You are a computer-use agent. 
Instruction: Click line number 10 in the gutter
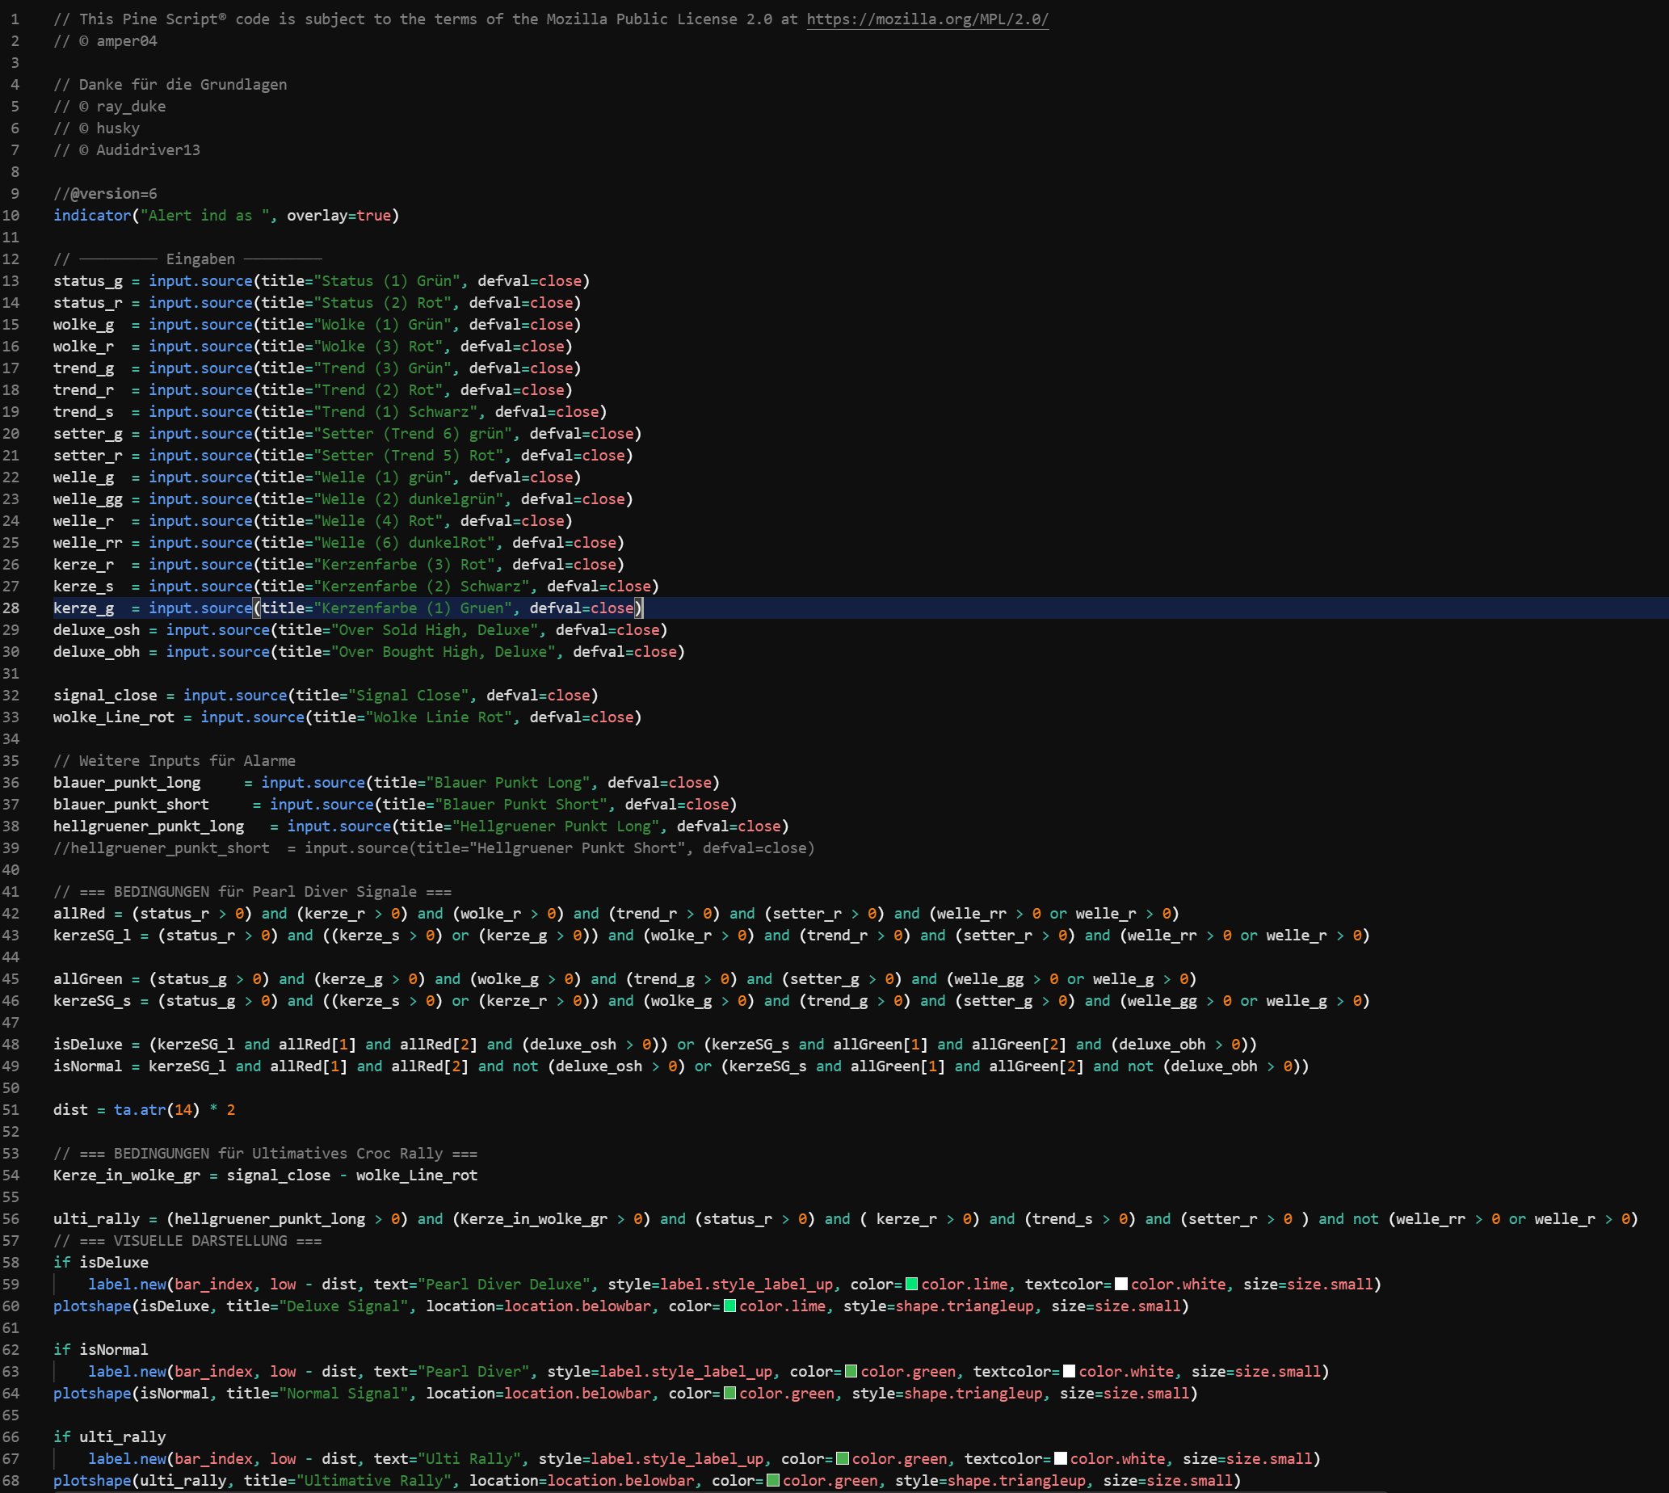click(11, 215)
